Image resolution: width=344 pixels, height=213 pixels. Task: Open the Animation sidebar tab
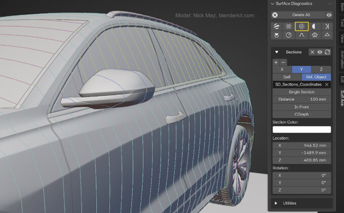click(x=341, y=59)
